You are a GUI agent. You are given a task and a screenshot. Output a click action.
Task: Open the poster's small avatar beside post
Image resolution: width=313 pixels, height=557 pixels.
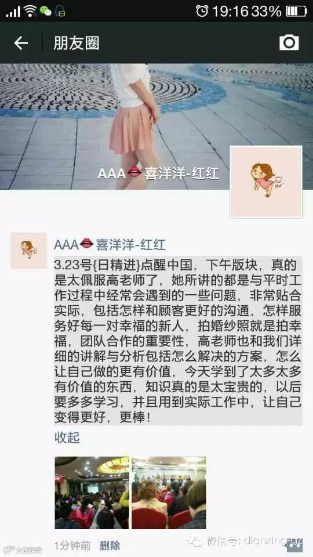28,251
